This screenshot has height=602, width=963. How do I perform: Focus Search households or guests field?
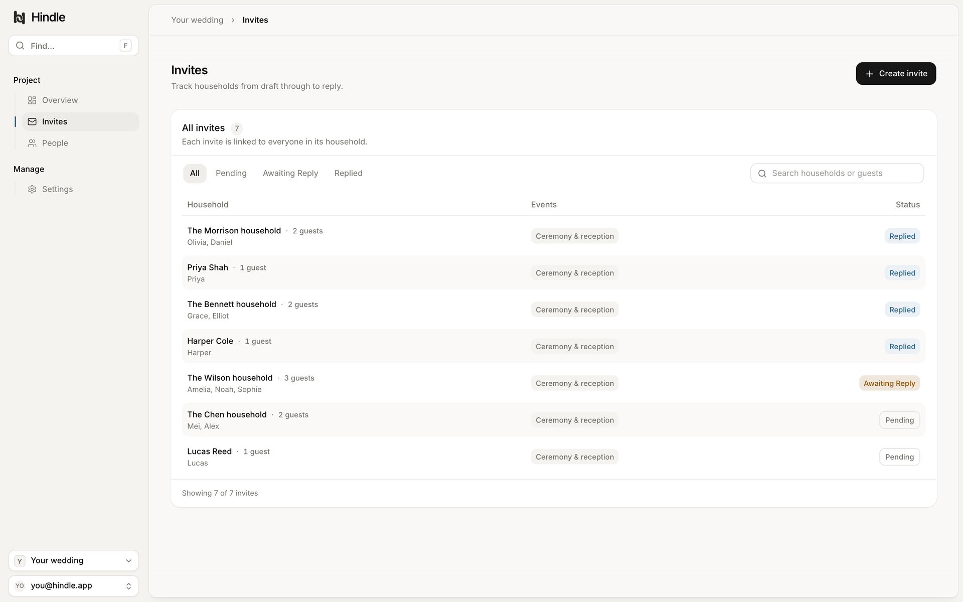pos(837,174)
